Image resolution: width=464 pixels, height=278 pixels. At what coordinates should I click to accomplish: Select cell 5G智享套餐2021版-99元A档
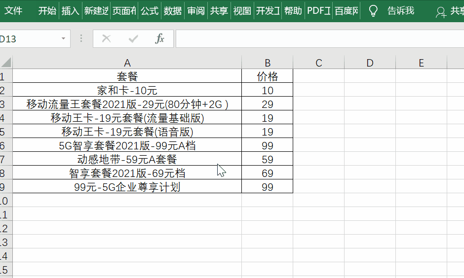click(127, 145)
